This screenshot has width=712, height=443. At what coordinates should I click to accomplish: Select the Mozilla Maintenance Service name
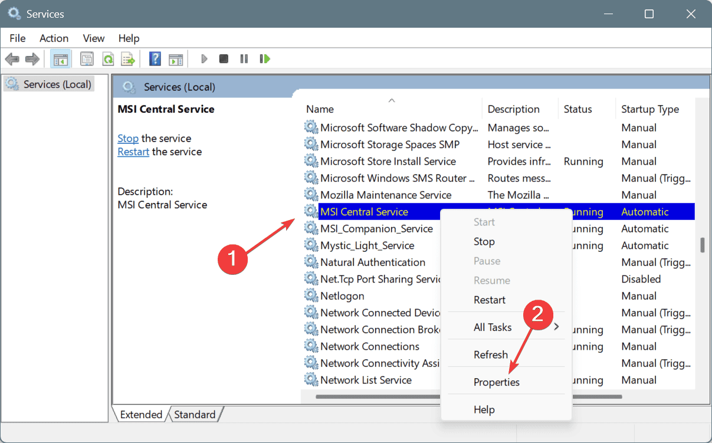pyautogui.click(x=386, y=195)
